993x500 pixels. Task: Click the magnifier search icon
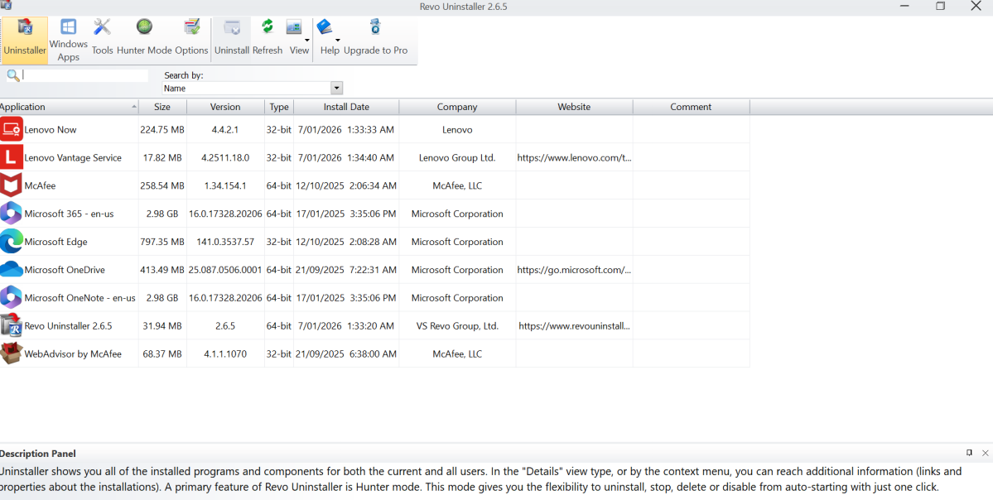[12, 75]
